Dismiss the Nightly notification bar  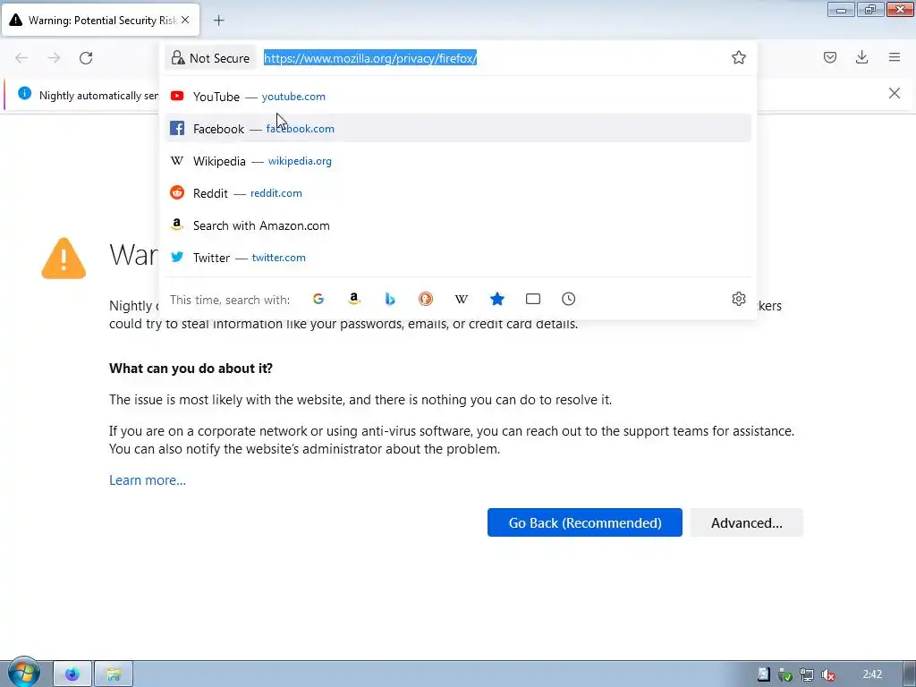[x=895, y=93]
